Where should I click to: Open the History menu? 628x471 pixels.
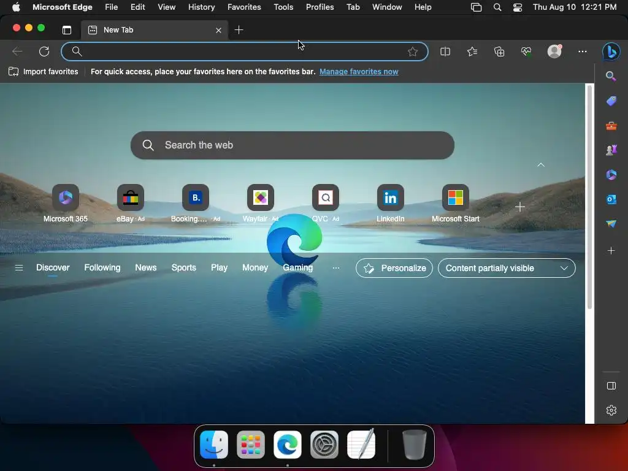pos(201,7)
